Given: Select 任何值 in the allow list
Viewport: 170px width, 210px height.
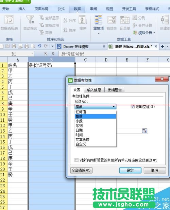Looking at the screenshot, I should tap(96, 112).
